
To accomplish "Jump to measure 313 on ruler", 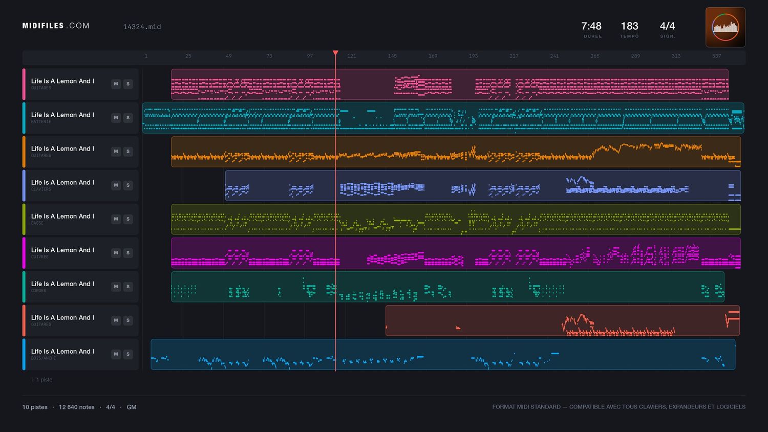I will pos(676,56).
